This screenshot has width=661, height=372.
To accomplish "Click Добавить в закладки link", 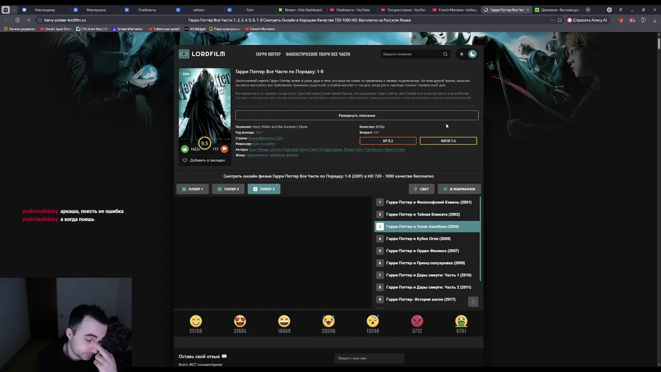I will point(207,160).
